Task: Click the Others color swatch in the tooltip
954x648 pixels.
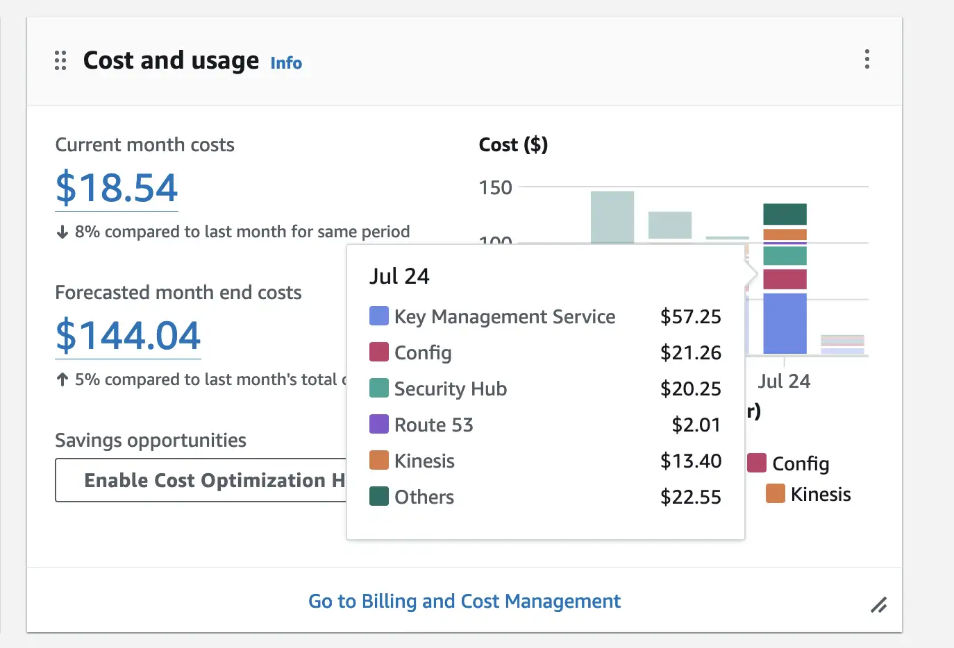Action: pyautogui.click(x=379, y=497)
